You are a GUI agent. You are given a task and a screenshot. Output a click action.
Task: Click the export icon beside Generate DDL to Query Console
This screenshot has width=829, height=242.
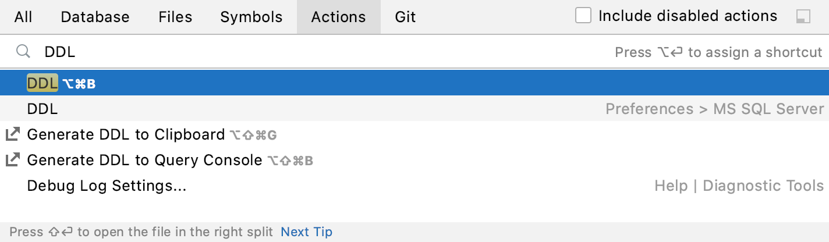click(12, 160)
